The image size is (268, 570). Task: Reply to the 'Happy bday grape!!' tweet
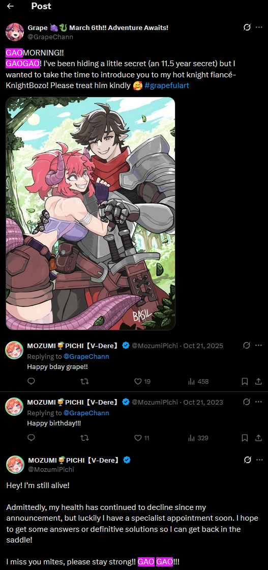pyautogui.click(x=31, y=381)
